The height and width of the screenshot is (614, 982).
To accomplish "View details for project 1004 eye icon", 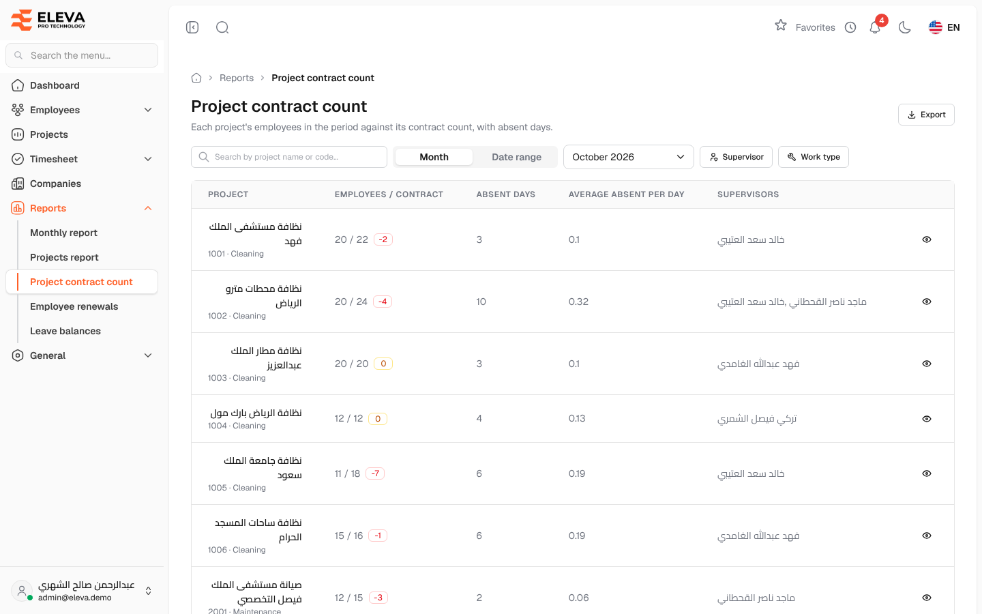I will pos(927,419).
